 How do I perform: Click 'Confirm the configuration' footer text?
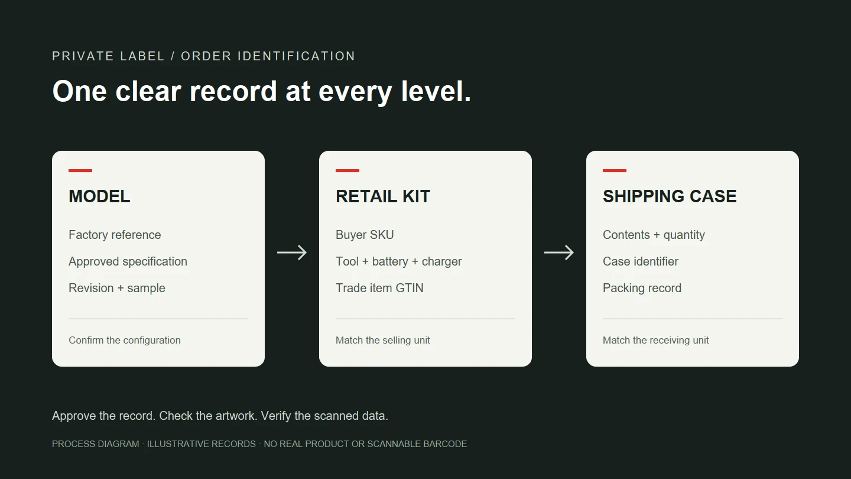[x=125, y=340]
